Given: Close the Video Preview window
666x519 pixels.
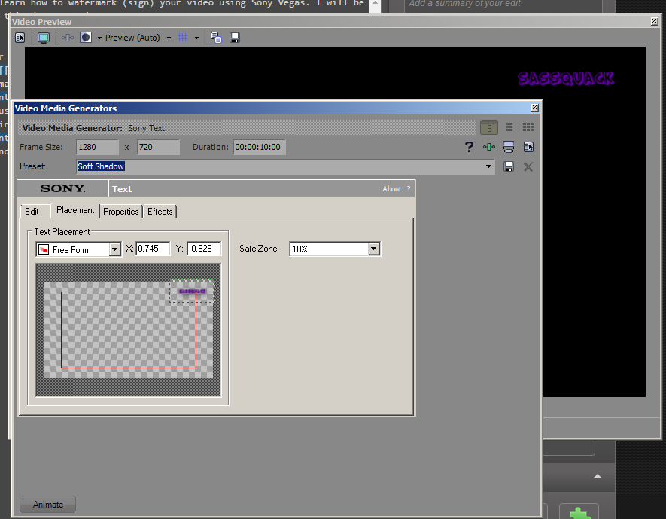Looking at the screenshot, I should pos(655,21).
